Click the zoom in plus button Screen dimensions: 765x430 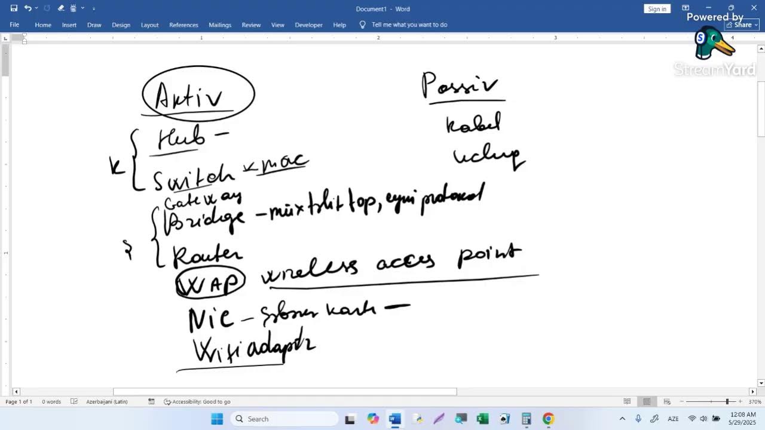click(740, 402)
